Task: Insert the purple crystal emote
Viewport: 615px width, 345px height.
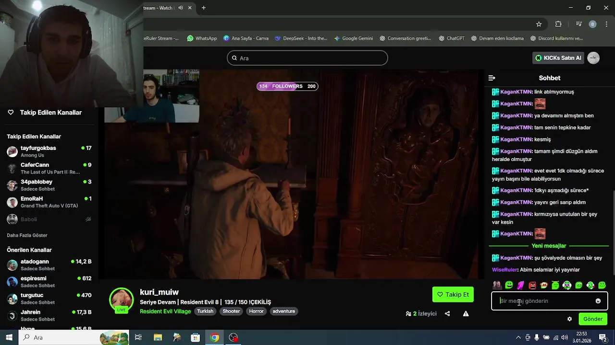Action: tap(520, 285)
